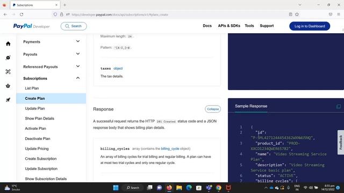List all tabs dropdown arrow
344x193 pixels.
(300, 5)
